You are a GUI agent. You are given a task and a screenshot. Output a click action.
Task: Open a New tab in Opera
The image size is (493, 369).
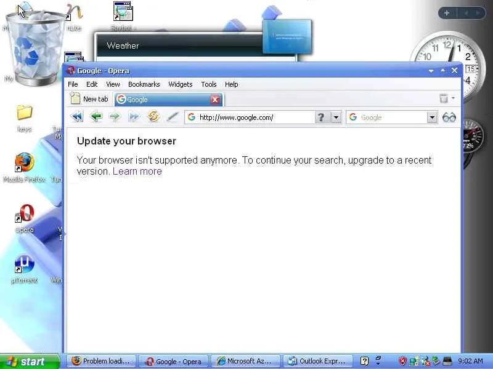[x=89, y=99]
